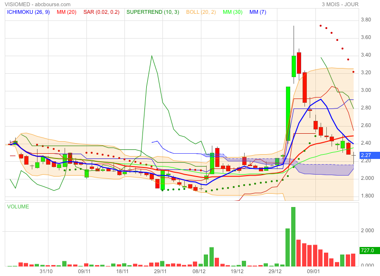The image size is (380, 276).
Task: Click the volume value tag 727.0
Action: point(369,250)
